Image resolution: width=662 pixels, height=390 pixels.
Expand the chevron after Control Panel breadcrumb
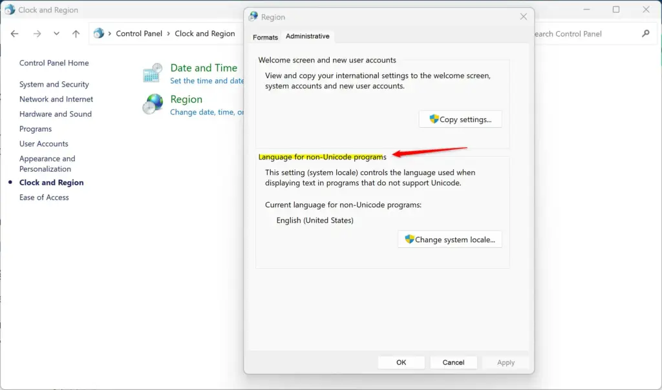pyautogui.click(x=169, y=34)
